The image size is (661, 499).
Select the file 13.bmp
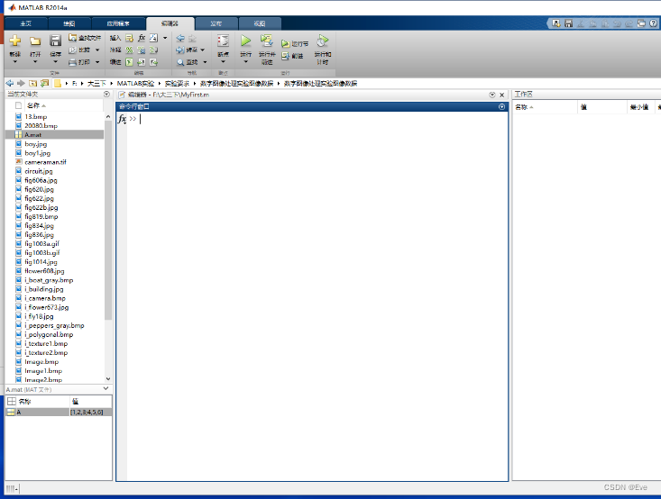point(36,117)
